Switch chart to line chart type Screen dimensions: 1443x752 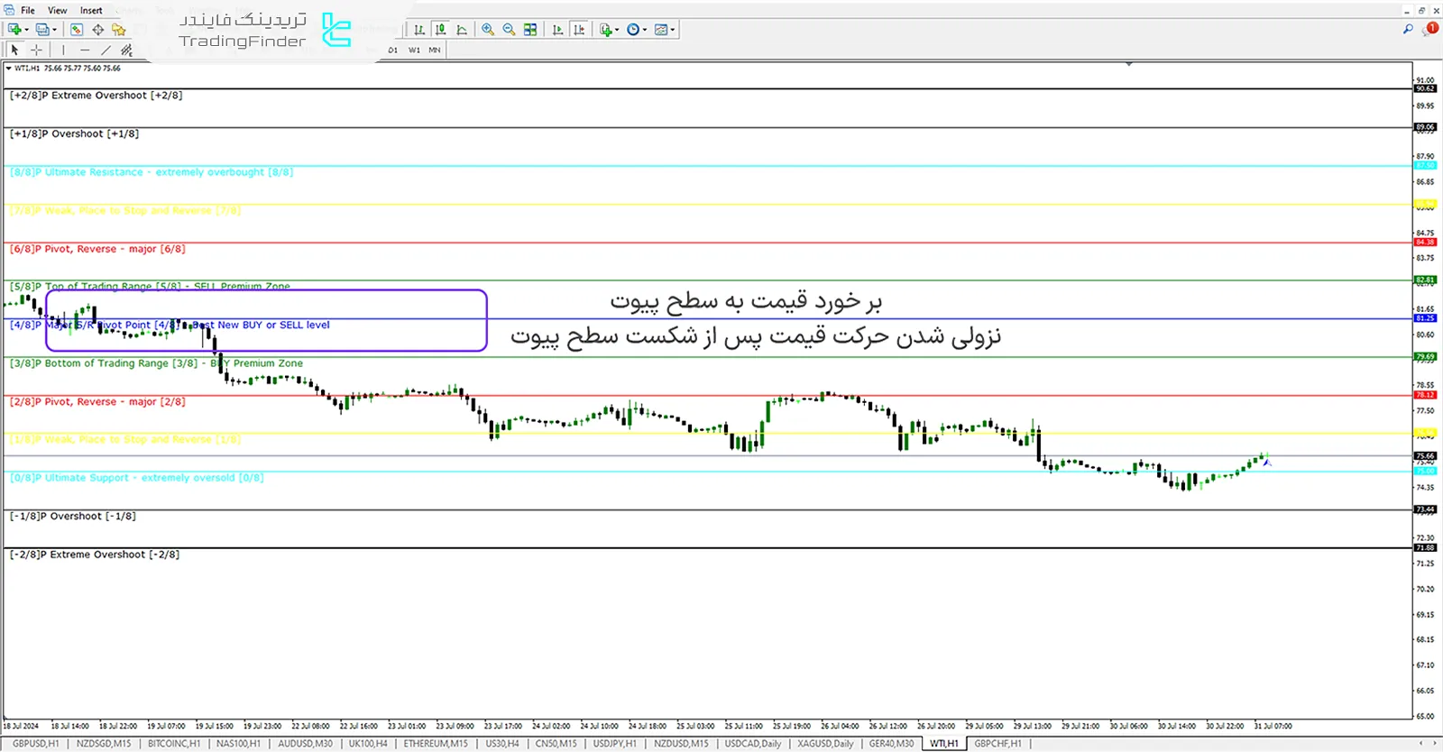pyautogui.click(x=462, y=30)
